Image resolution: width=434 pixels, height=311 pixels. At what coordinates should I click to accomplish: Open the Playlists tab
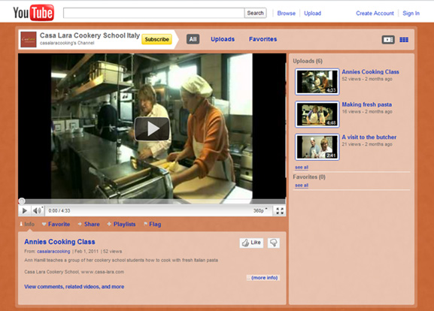(122, 224)
